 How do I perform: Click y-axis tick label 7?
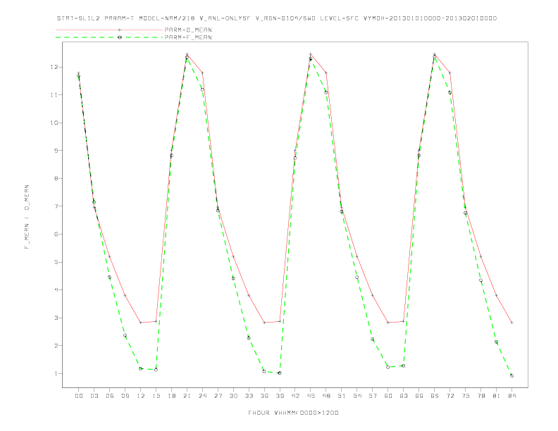[56, 206]
